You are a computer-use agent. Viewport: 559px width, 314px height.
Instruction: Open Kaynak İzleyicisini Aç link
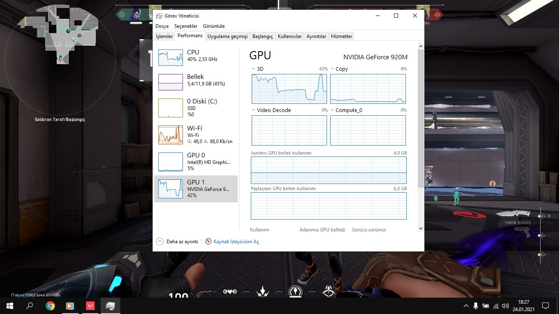click(x=236, y=242)
